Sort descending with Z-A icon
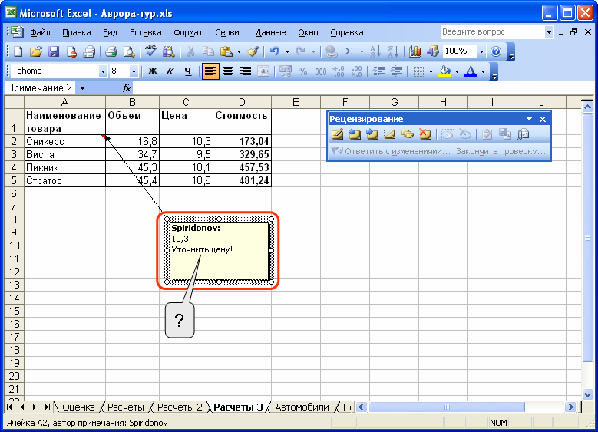Viewport: 598px width, 432px height. (392, 51)
